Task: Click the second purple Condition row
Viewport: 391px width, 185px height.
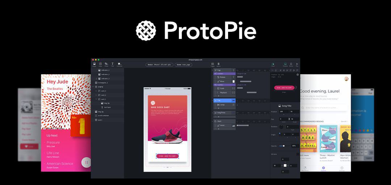Action: click(224, 85)
